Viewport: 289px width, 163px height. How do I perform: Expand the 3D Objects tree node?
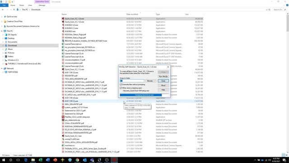[x=3, y=35]
